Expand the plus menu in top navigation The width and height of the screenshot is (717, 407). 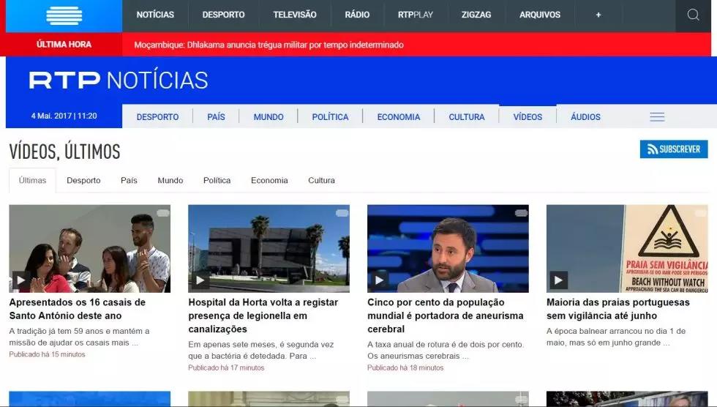(598, 15)
